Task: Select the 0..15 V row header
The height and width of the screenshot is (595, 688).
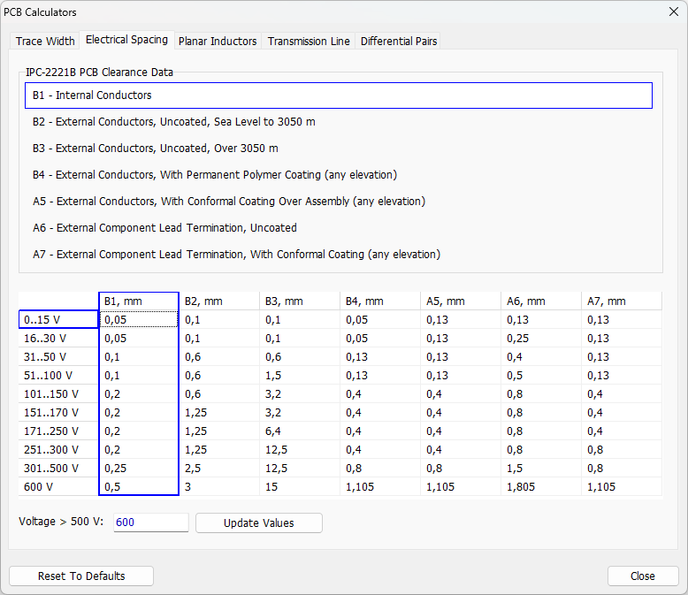Action: coord(58,319)
